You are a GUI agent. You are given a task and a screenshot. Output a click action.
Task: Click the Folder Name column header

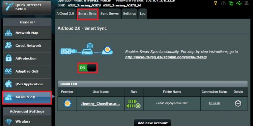pos(172,92)
